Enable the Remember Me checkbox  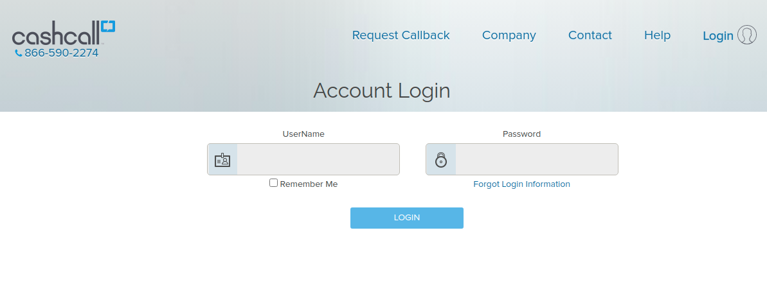tap(274, 183)
